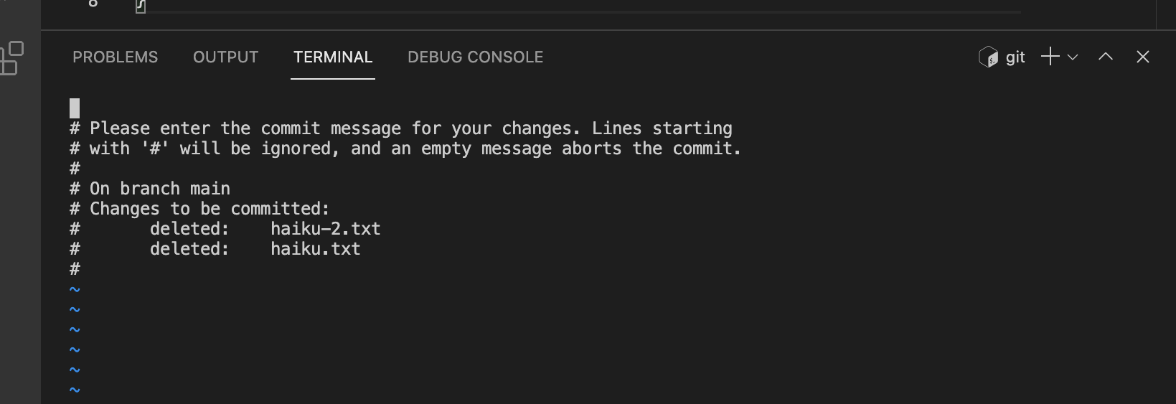Click haiku.txt in the deleted files list

tap(315, 249)
